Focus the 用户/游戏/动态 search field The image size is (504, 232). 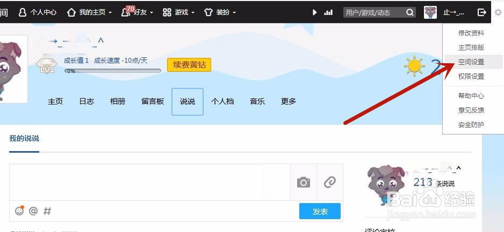click(374, 12)
